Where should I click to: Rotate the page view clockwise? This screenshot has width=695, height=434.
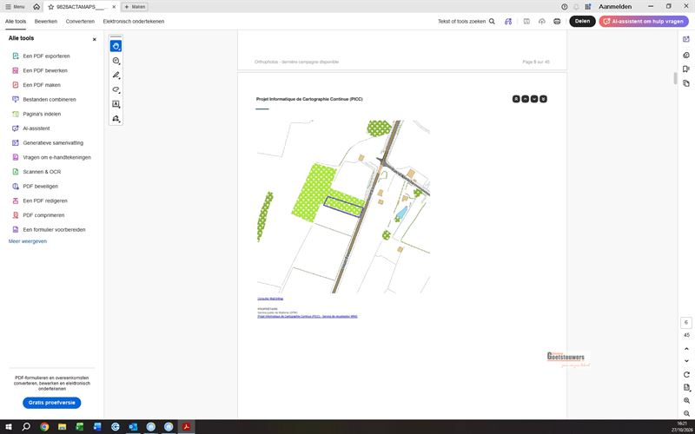[x=686, y=375]
